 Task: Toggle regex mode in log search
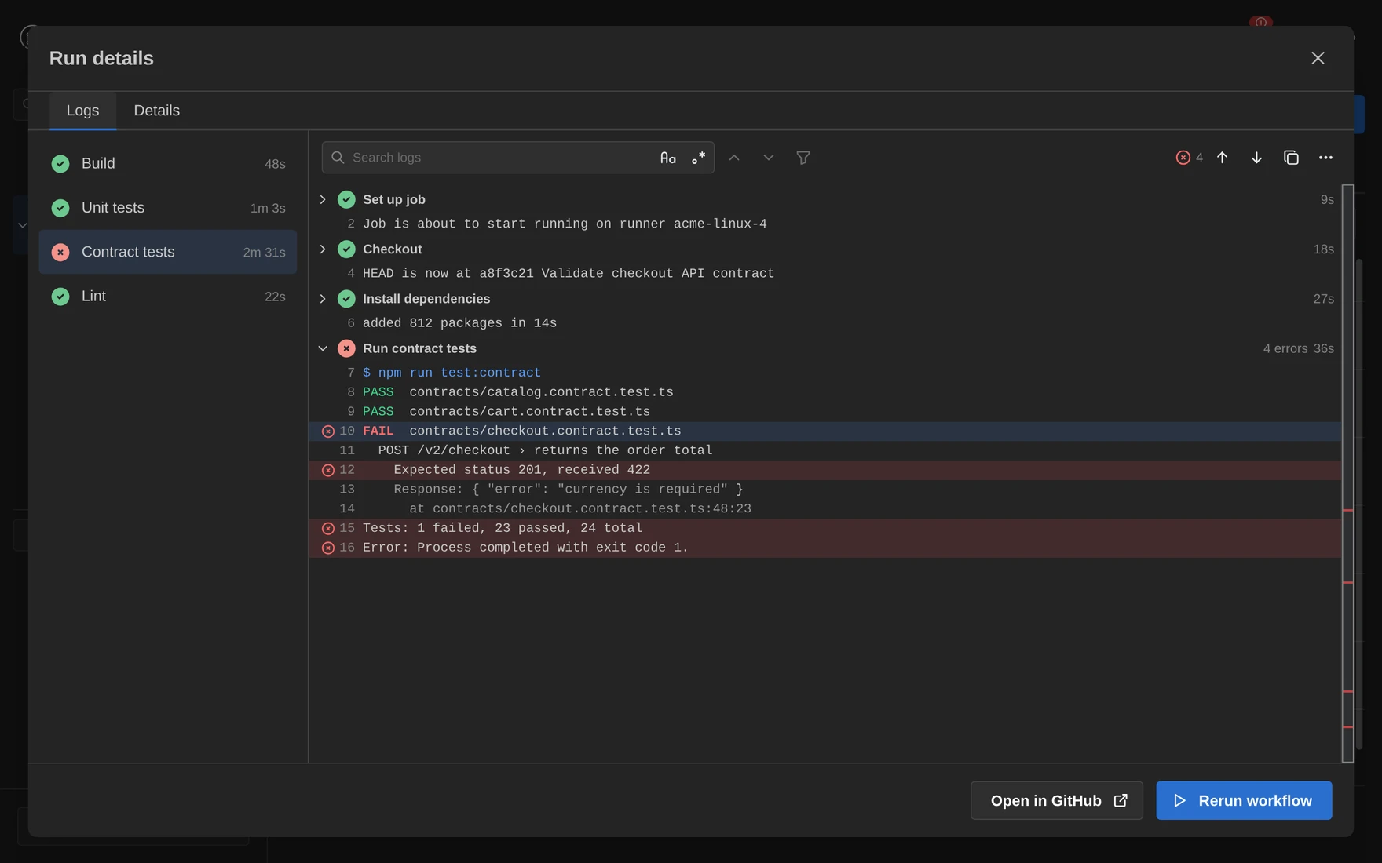698,158
